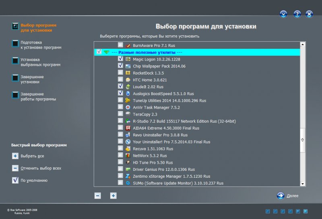322x219 pixels.
Task: Expand all groups with plus button
Action: [113, 196]
